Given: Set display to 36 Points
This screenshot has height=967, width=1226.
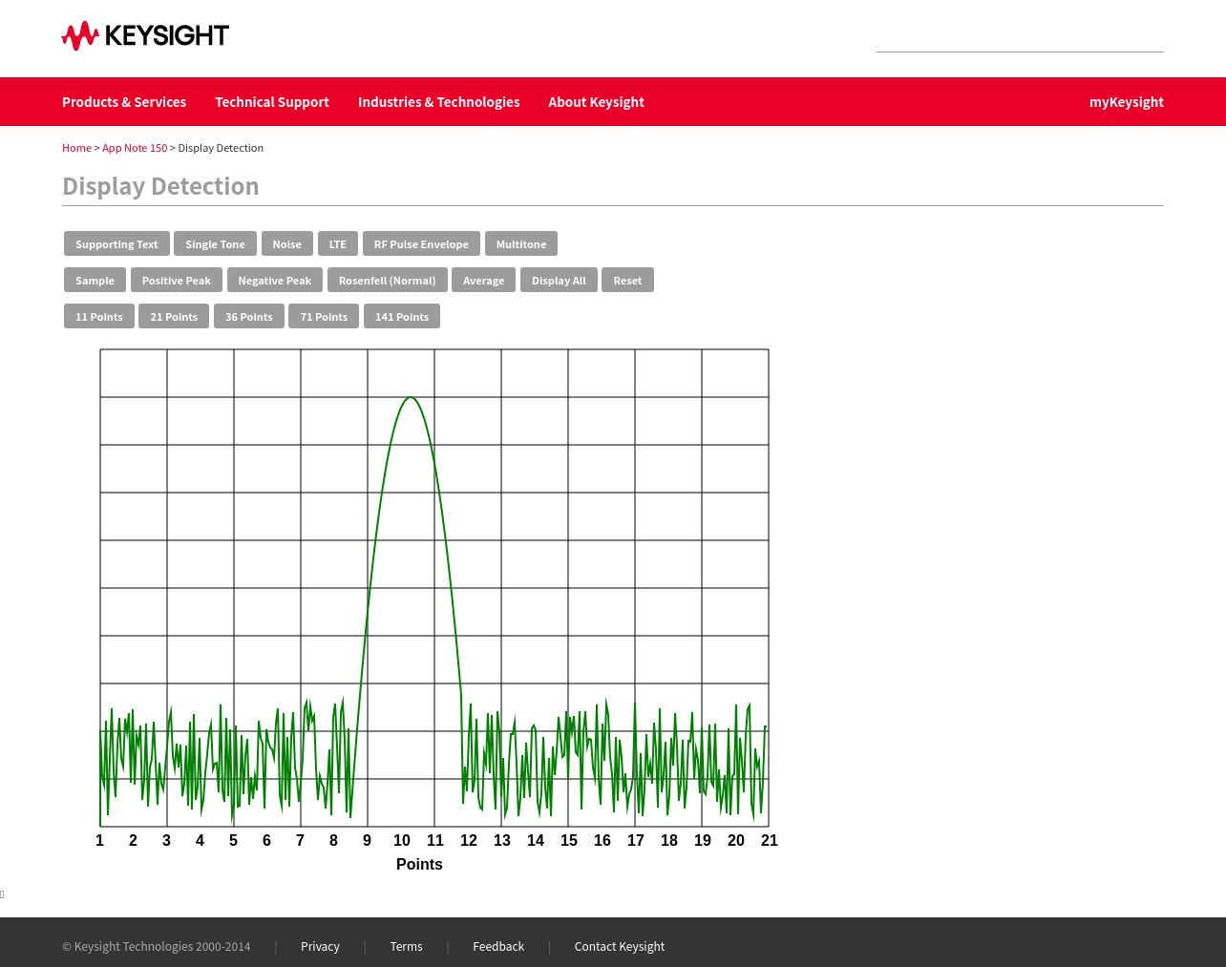Looking at the screenshot, I should [x=249, y=317].
